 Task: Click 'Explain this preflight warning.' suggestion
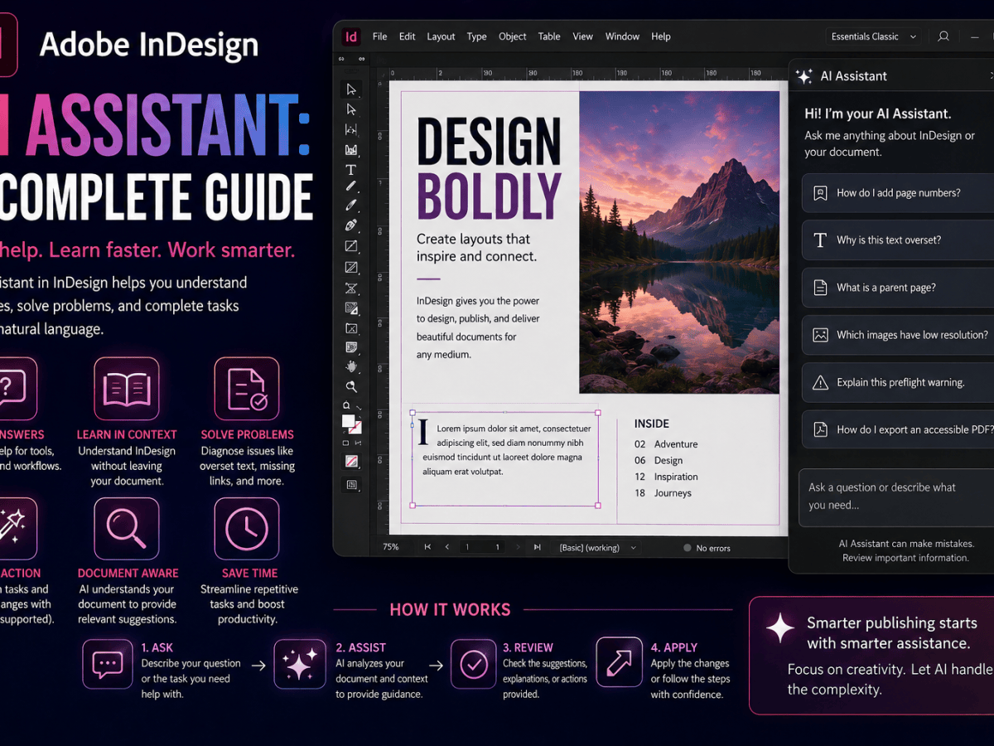click(x=898, y=382)
